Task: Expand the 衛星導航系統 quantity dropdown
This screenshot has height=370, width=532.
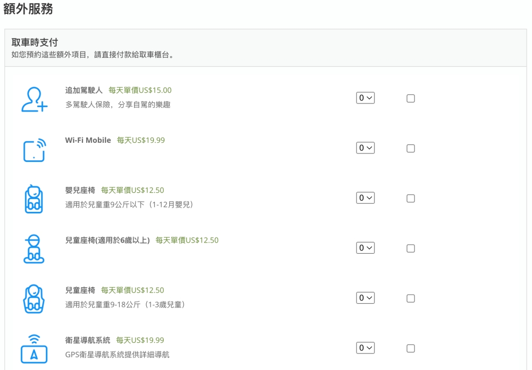Action: (x=365, y=348)
